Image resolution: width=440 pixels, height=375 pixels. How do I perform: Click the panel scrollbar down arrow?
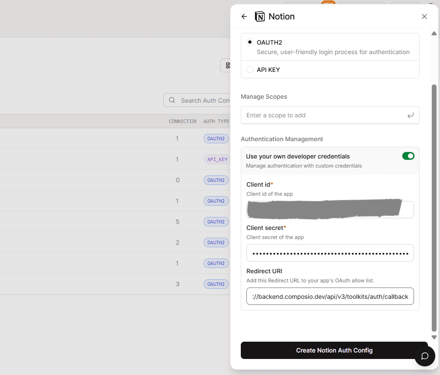434,337
